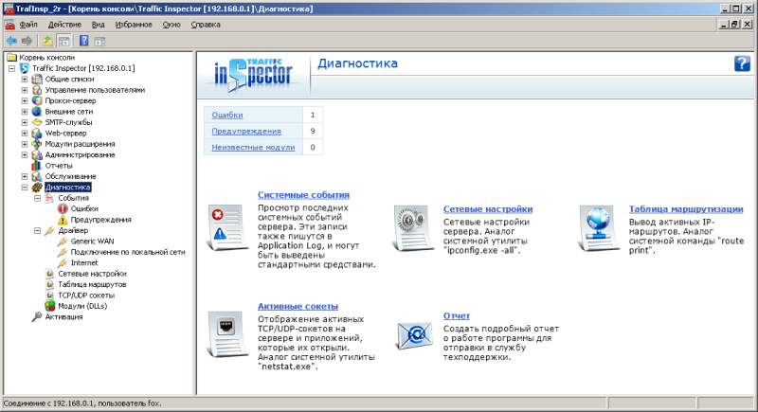This screenshot has height=412, width=758.
Task: Click the Корень консоли folder icon
Action: point(11,58)
